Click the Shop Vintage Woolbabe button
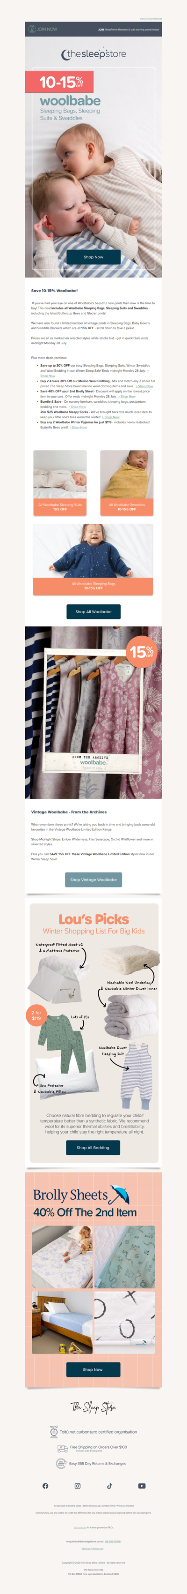The image size is (187, 1594). 93,880
